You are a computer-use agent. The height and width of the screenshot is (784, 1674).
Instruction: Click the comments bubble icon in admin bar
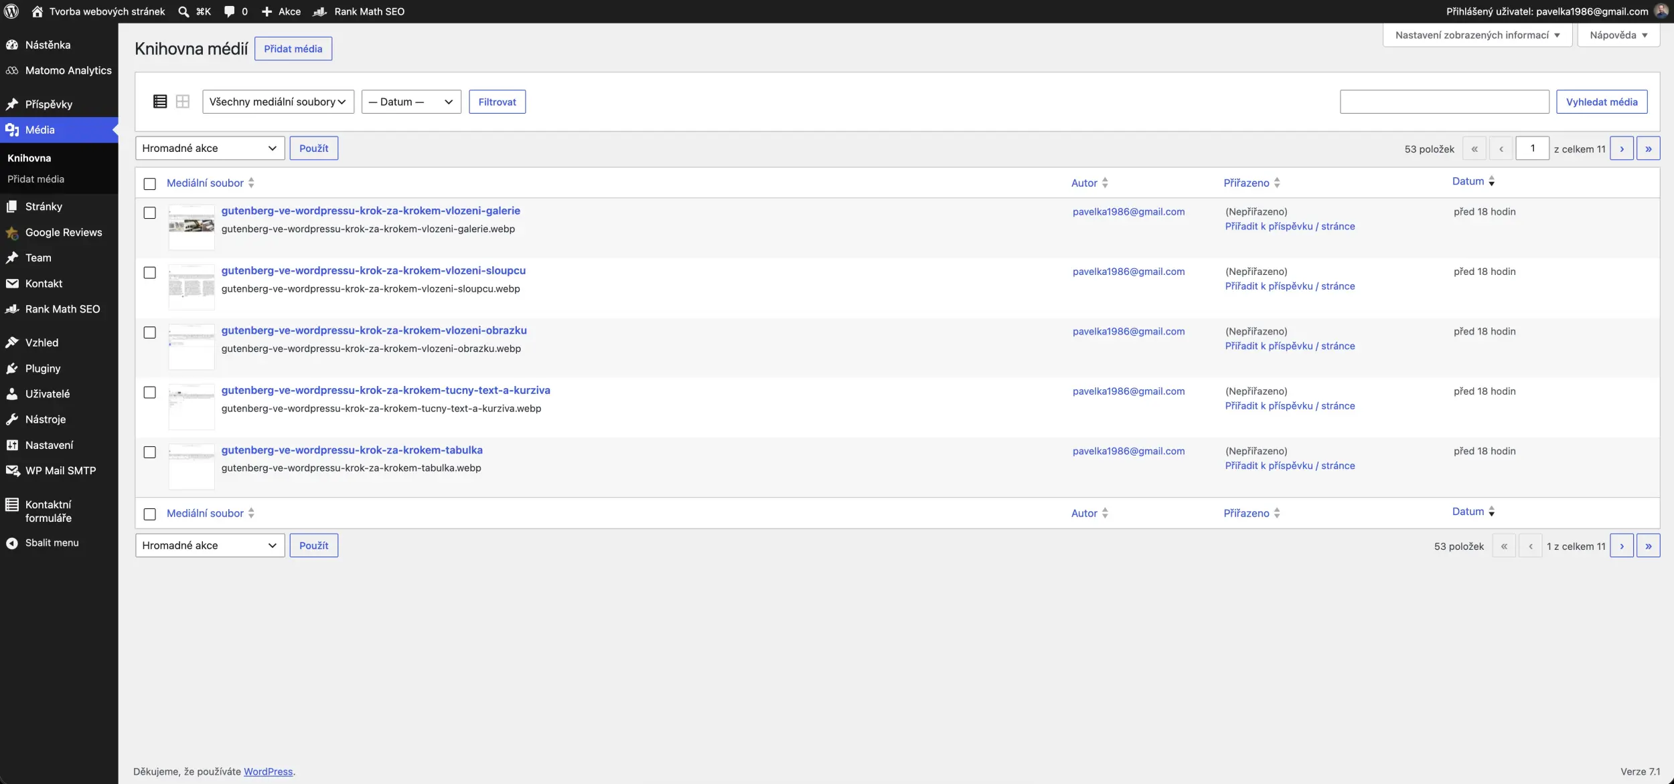230,11
